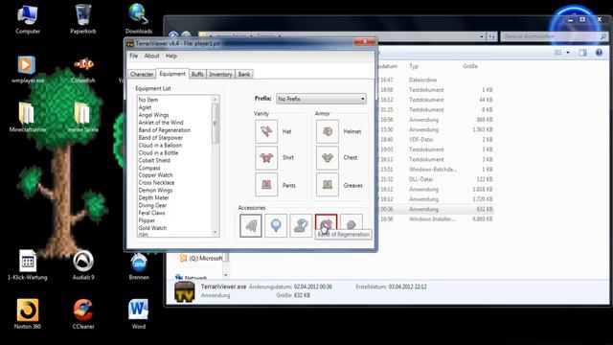Select Cross Necklace entry

click(x=156, y=183)
